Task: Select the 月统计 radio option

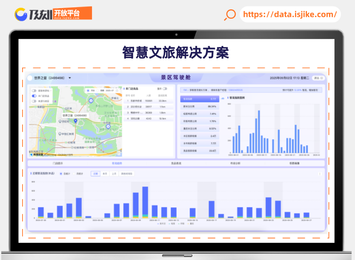Action: [x=74, y=173]
